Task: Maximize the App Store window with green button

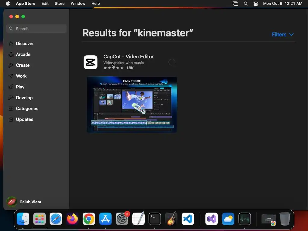Action: (x=23, y=17)
